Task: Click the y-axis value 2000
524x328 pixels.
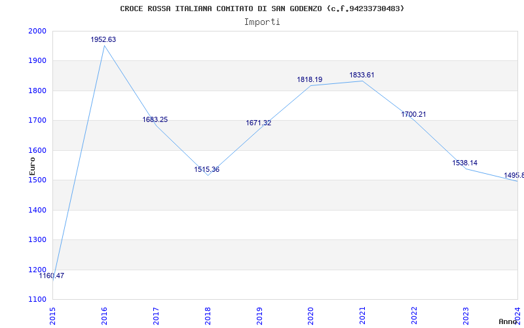Action: pyautogui.click(x=37, y=31)
